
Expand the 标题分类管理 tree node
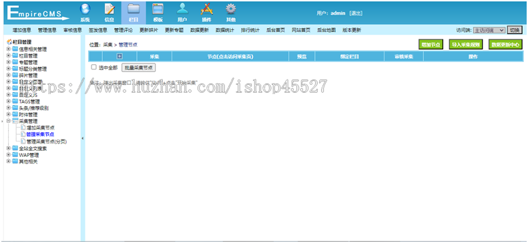pos(9,69)
